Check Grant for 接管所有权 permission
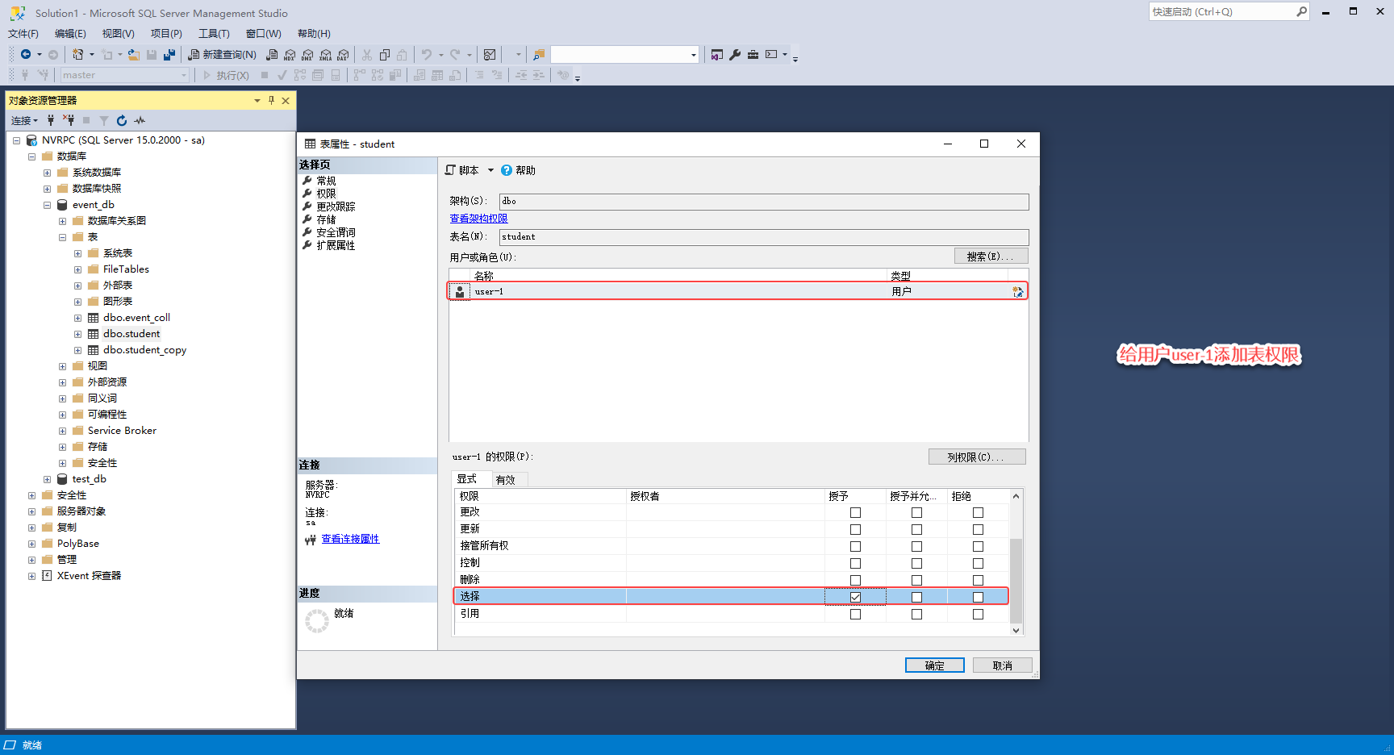Image resolution: width=1394 pixels, height=755 pixels. click(x=855, y=547)
